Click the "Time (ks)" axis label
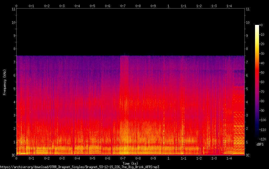 click(130, 163)
